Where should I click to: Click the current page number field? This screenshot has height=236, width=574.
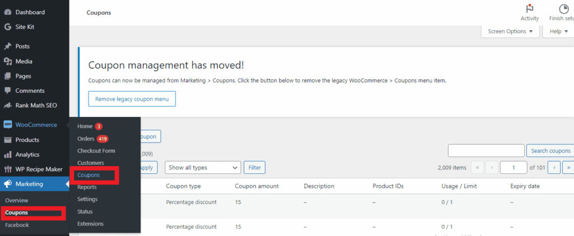pyautogui.click(x=513, y=168)
